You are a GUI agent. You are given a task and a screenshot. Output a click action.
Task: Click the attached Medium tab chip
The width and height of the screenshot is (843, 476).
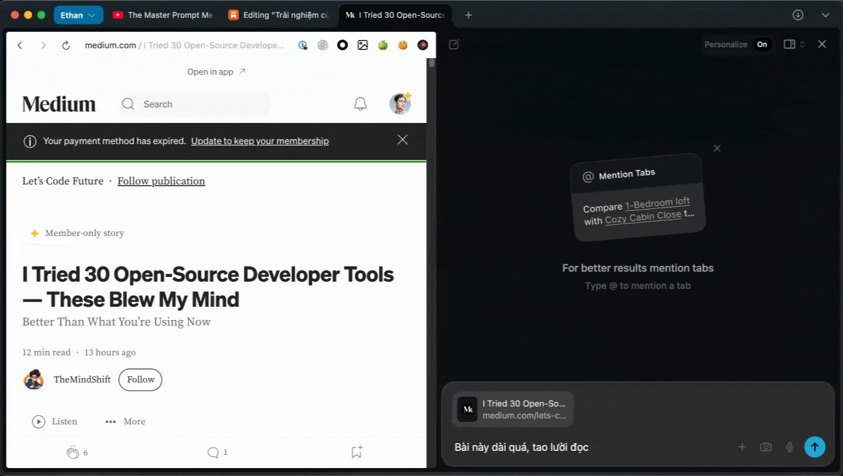(x=513, y=409)
